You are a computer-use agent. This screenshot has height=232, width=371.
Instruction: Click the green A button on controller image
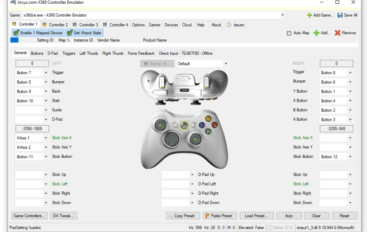coord(208,131)
